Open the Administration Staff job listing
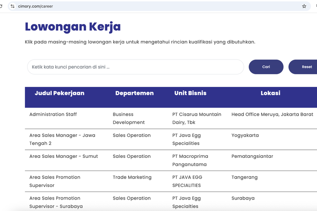The image size is (317, 211). pos(53,114)
